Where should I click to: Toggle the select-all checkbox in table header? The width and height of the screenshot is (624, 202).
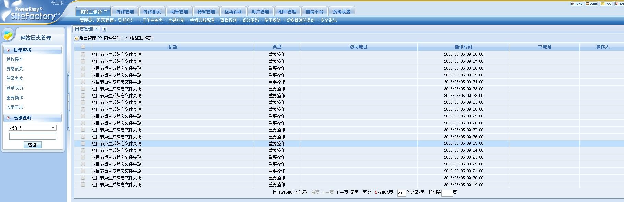[83, 47]
